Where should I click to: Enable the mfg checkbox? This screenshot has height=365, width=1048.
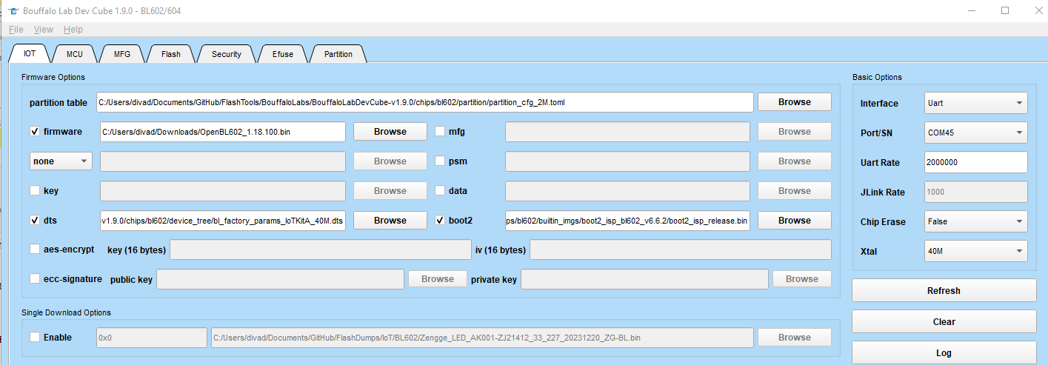440,132
